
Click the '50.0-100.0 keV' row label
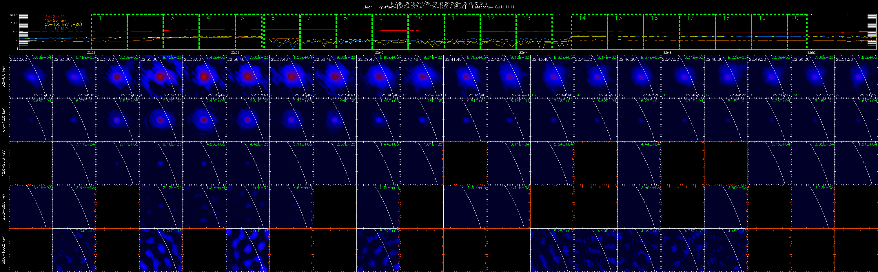click(4, 250)
